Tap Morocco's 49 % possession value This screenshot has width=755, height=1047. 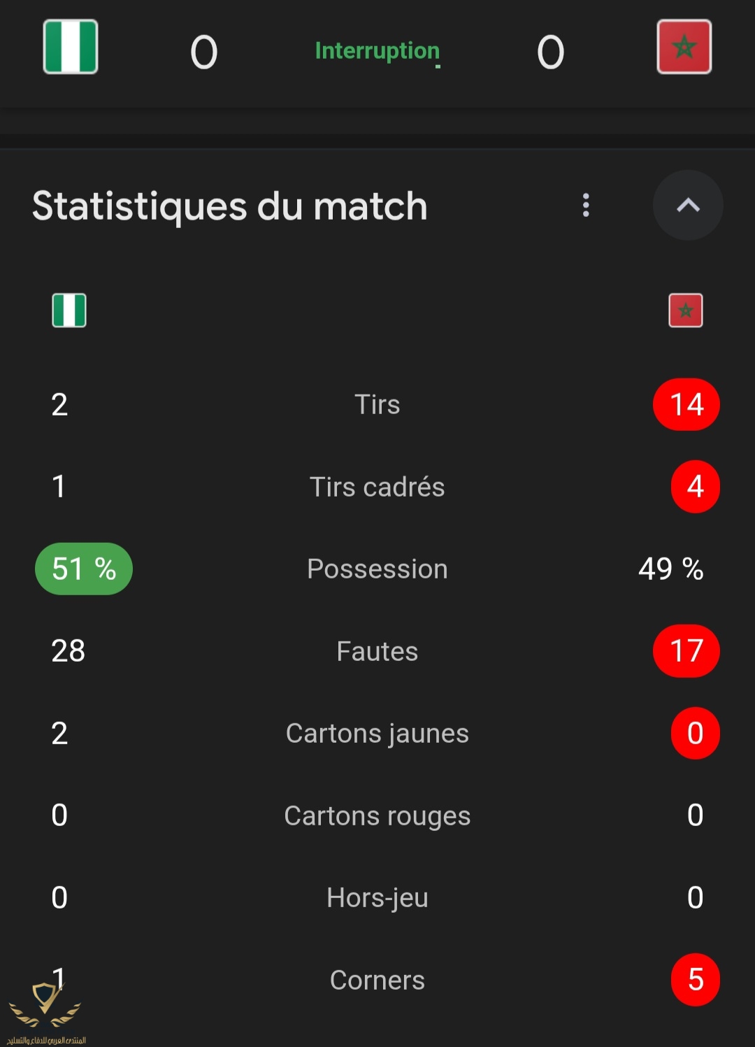click(x=670, y=569)
